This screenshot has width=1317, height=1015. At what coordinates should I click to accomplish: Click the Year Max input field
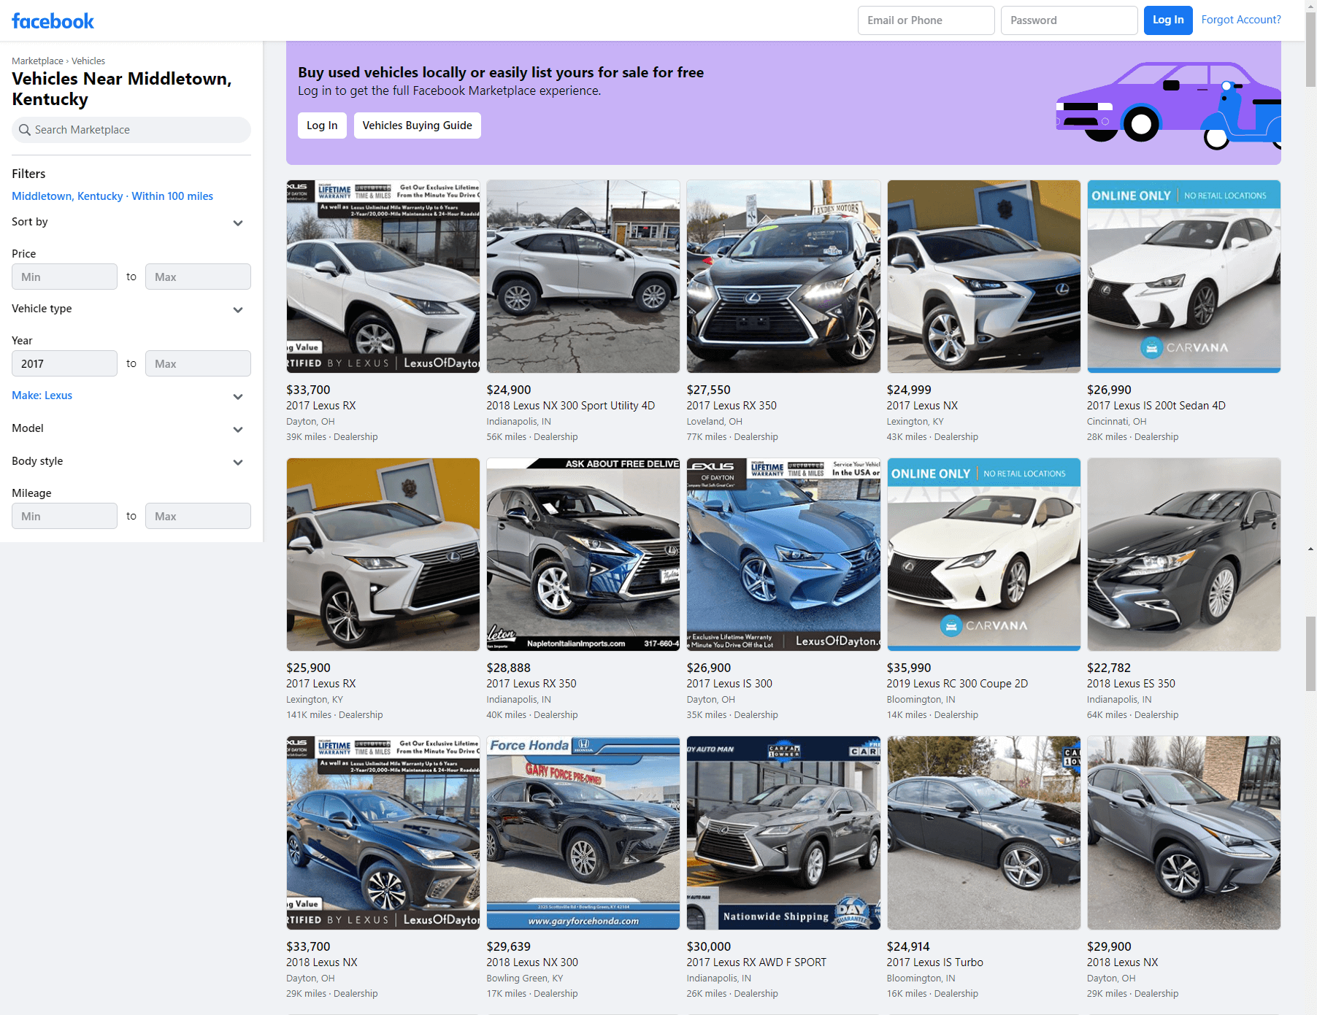[197, 363]
